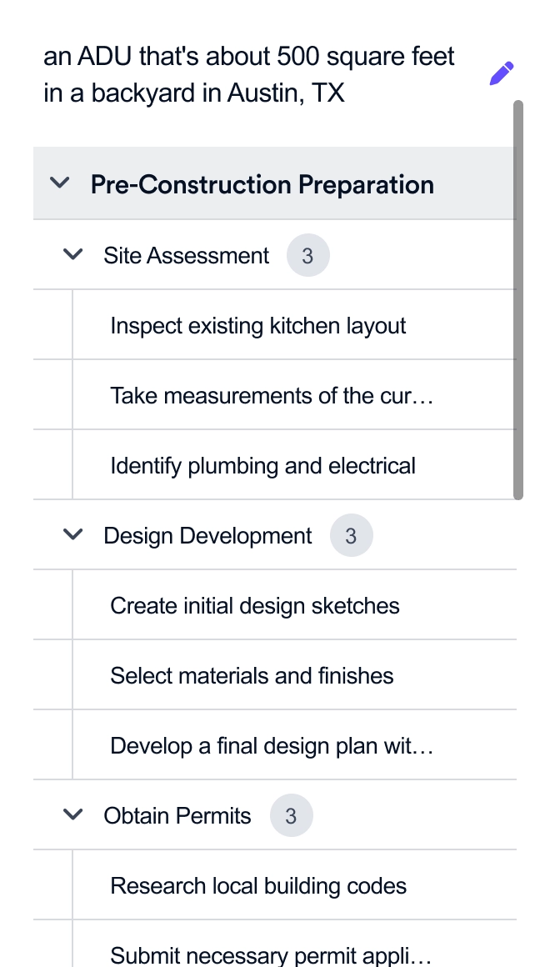The width and height of the screenshot is (550, 967).
Task: Click the ADU project description text
Action: (x=249, y=74)
